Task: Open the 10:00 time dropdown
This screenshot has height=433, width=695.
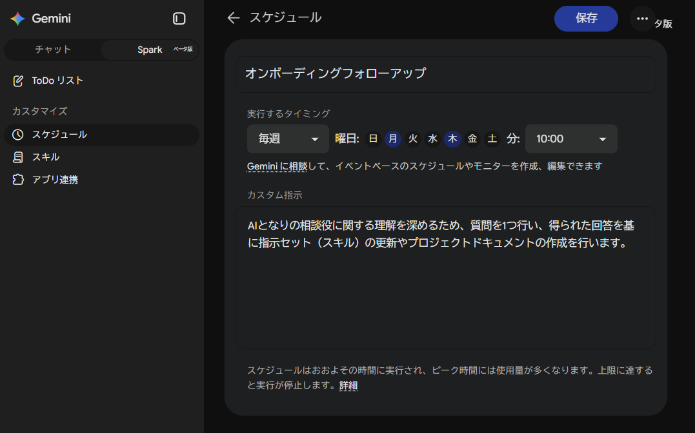Action: pyautogui.click(x=571, y=139)
